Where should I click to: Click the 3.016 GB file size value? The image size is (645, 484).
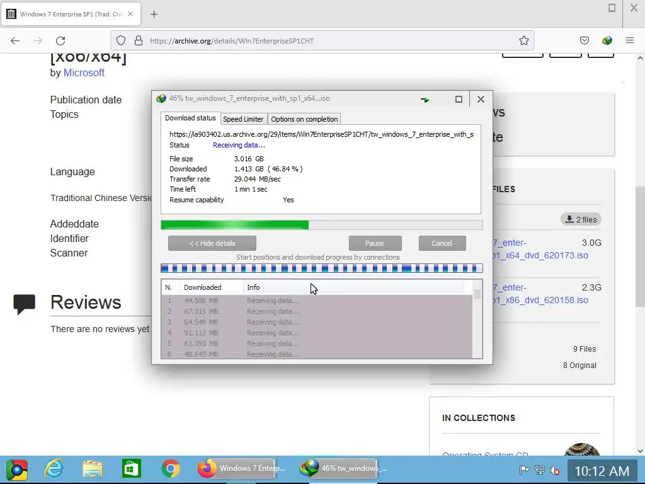(249, 159)
